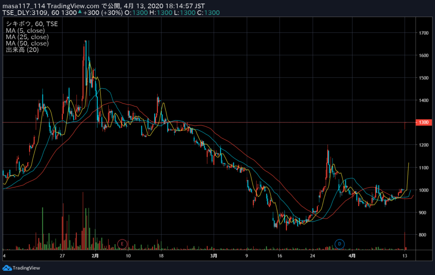Select the MA (5, close) indicator label

25,31
